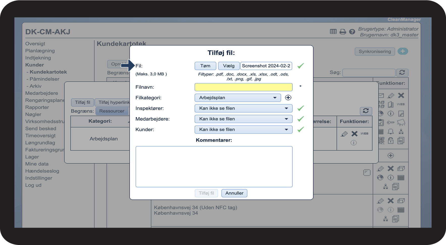This screenshot has width=446, height=245.
Task: Open Nøgler from the sidebar
Action: [33, 114]
